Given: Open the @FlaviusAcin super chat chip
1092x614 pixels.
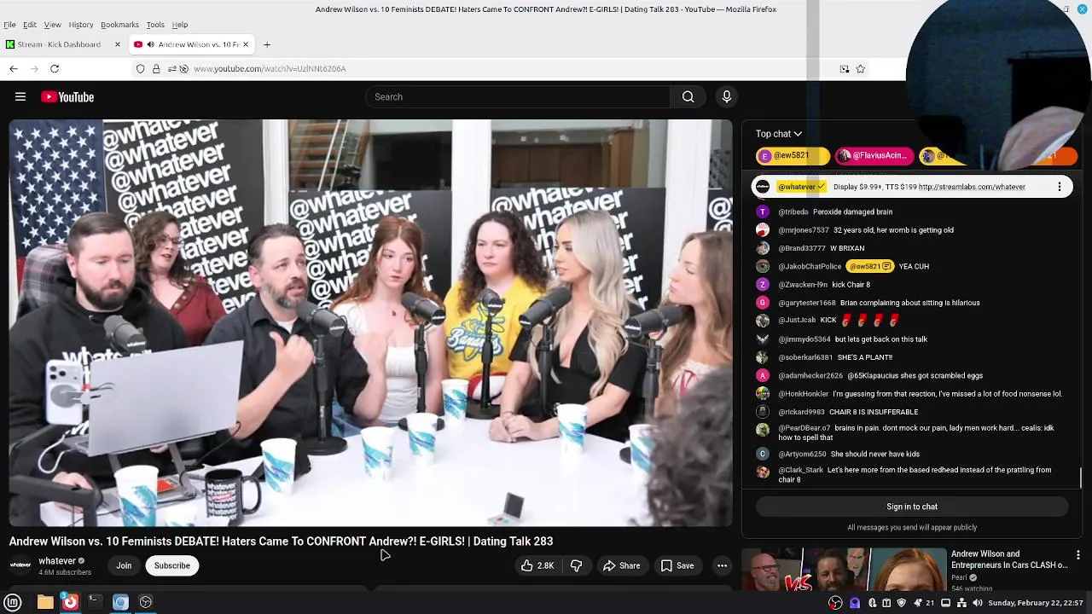Looking at the screenshot, I should (874, 156).
